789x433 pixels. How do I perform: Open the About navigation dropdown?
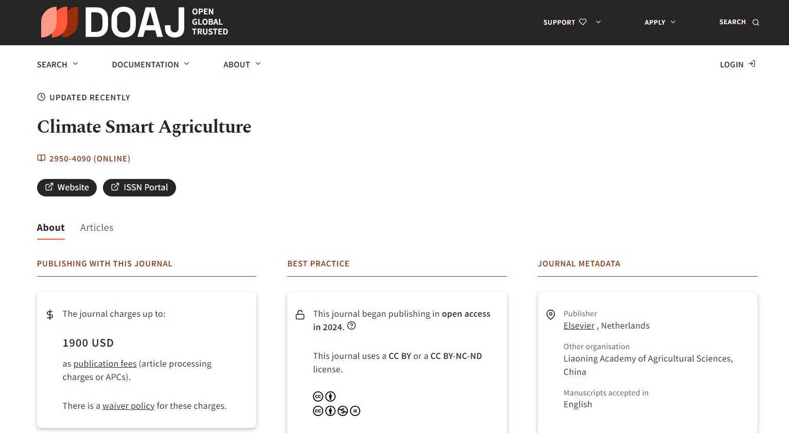pyautogui.click(x=242, y=64)
